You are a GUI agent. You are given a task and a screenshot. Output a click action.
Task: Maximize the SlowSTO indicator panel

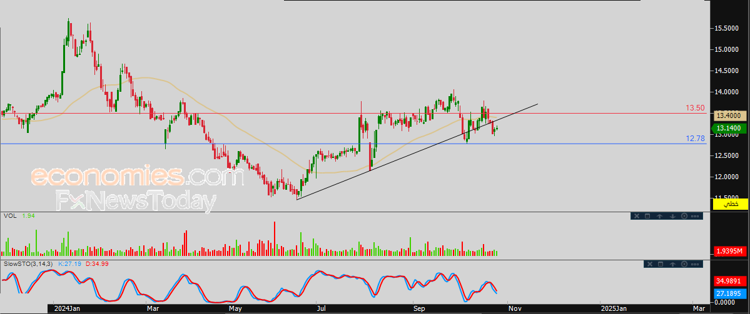coord(661,264)
